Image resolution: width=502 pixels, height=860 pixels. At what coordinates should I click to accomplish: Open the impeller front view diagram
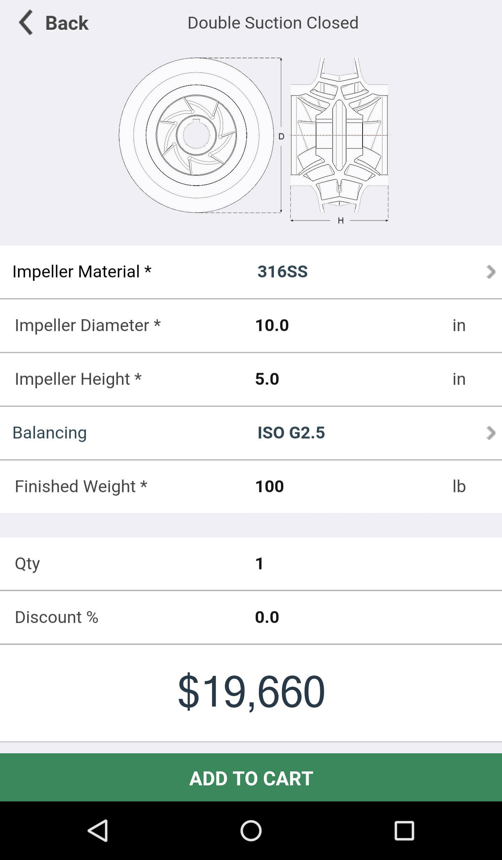click(196, 135)
